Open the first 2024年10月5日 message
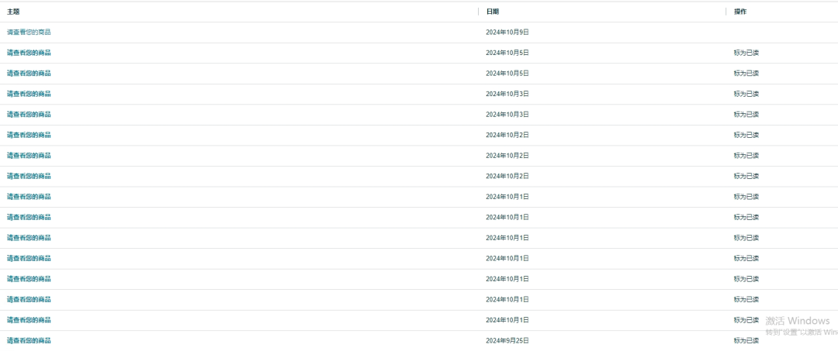838x351 pixels. pos(29,53)
